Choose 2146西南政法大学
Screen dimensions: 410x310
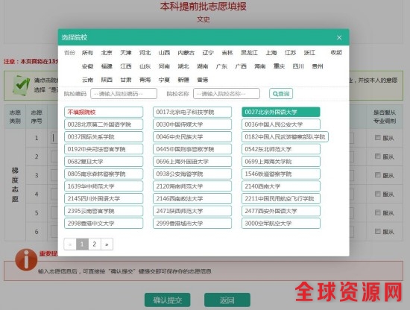[x=192, y=199]
